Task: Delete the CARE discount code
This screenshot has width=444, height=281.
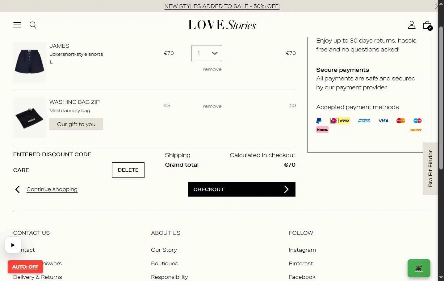Action: 128,170
